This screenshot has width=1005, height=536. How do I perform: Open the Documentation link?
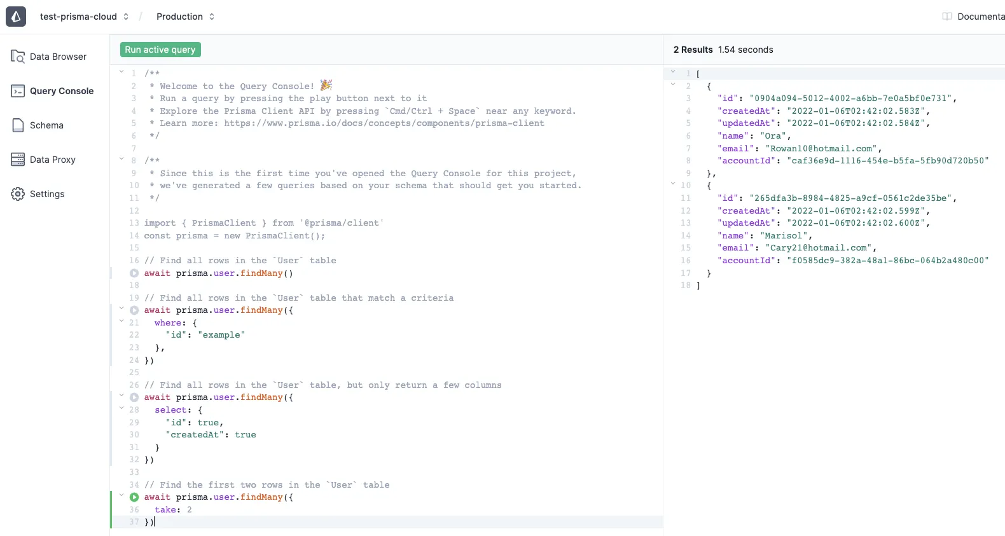click(981, 17)
